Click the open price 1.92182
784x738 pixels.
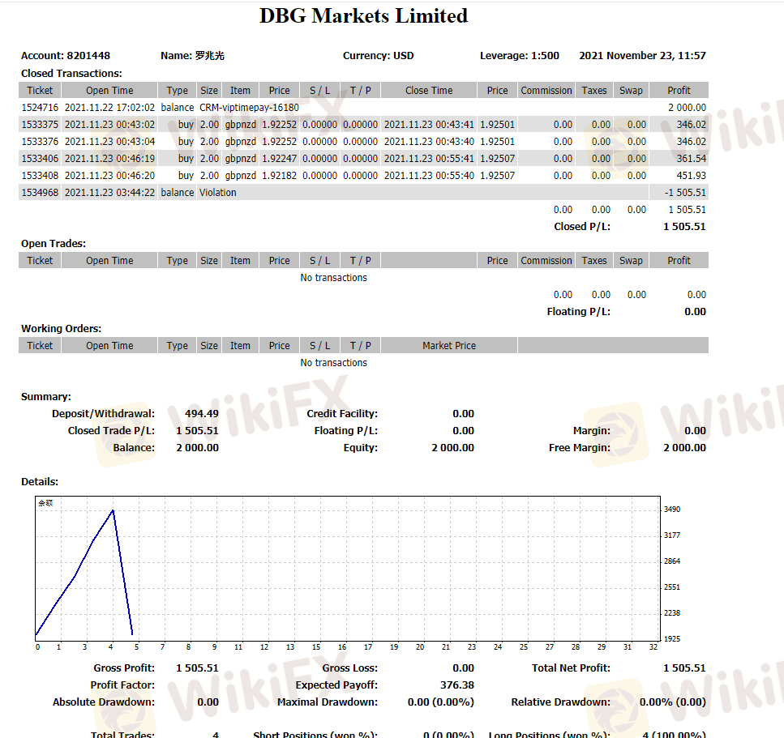click(280, 175)
